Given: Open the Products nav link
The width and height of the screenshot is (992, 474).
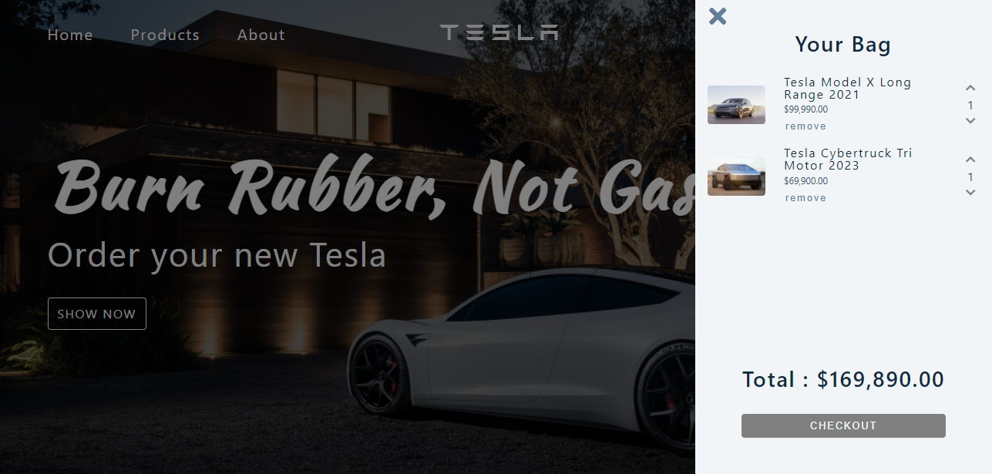Looking at the screenshot, I should pyautogui.click(x=165, y=35).
